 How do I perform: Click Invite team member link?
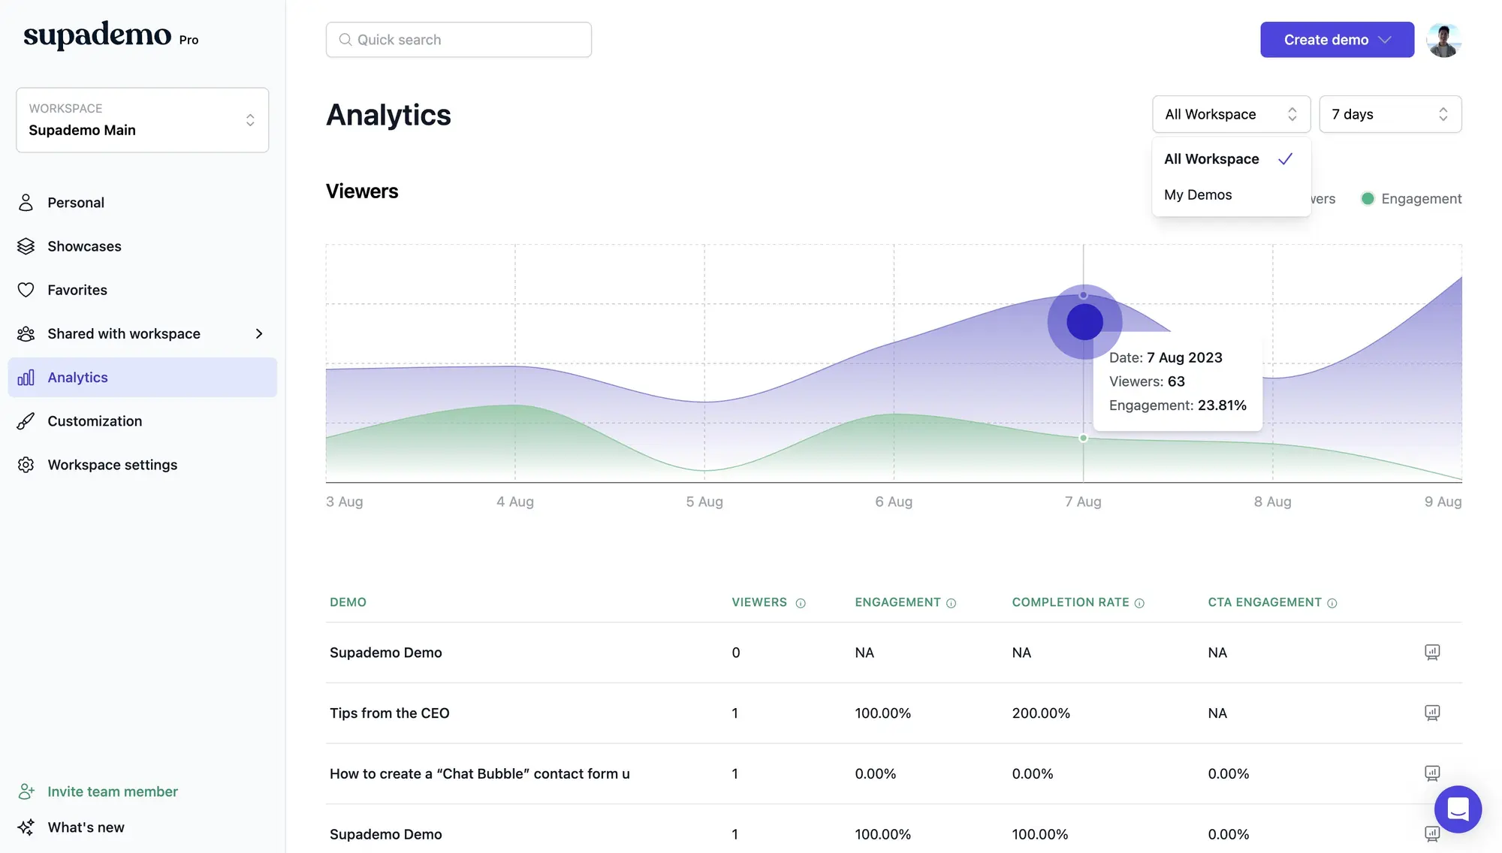coord(113,791)
